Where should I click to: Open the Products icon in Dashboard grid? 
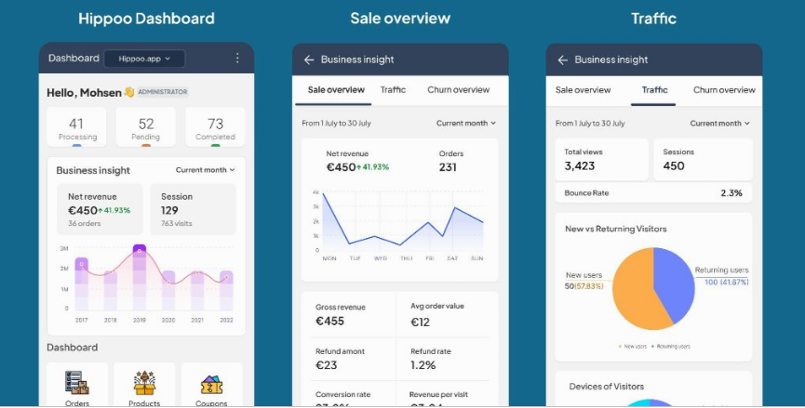(144, 383)
